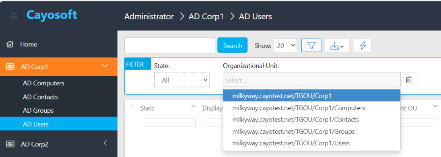
Task: Click the AD Corp1 group icon
Action: (10, 67)
